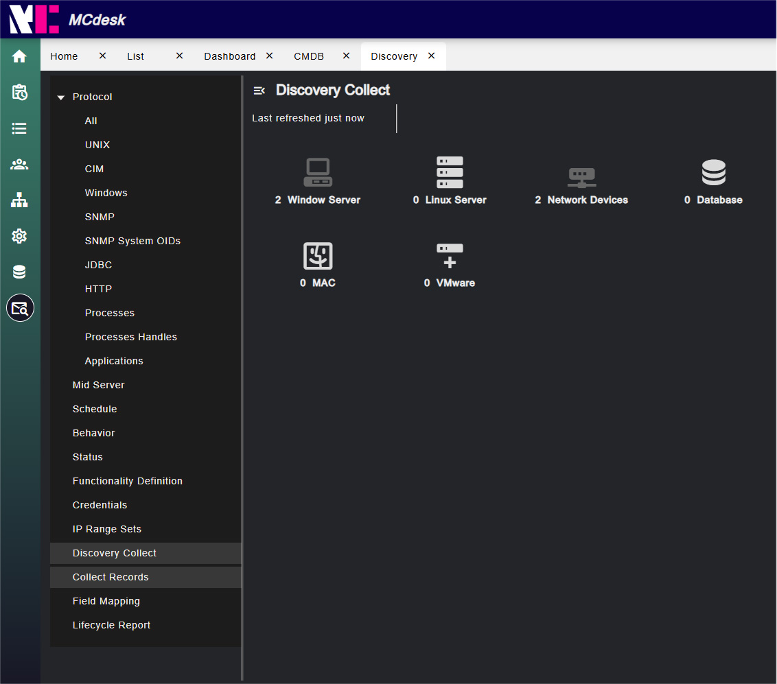Click the '0 Linux Server' label
777x684 pixels.
click(x=450, y=200)
